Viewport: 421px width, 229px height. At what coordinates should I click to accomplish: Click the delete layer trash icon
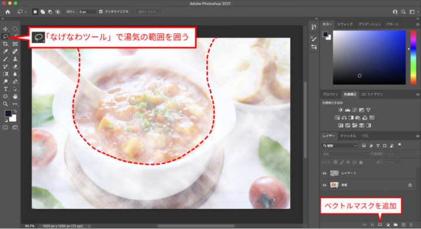(x=411, y=225)
